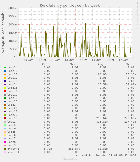
Task: Click loop24 max value '257.41u'
Action: [x=130, y=122]
